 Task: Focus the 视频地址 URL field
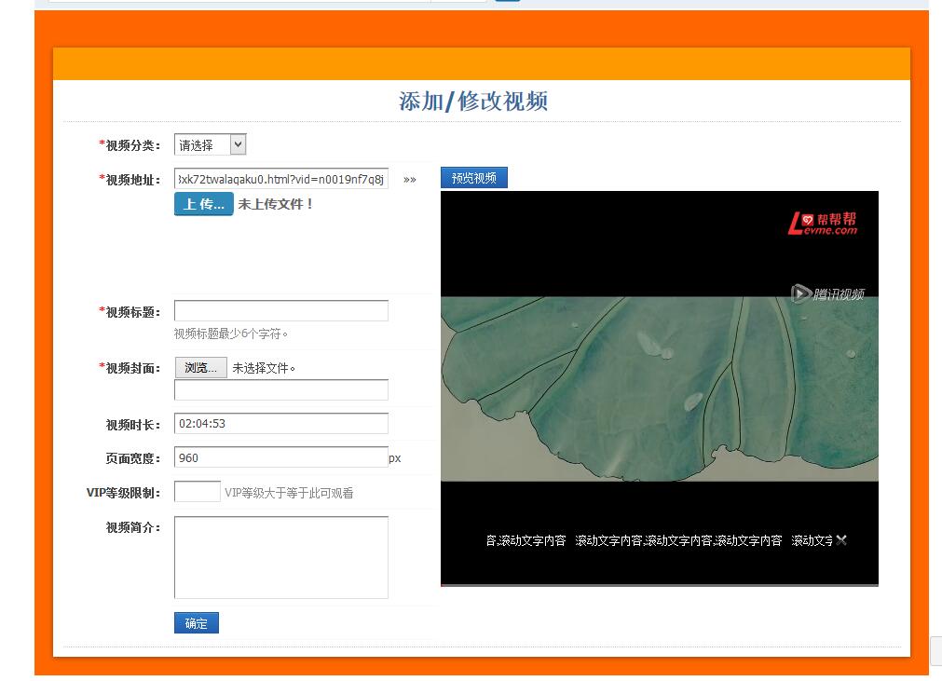280,179
